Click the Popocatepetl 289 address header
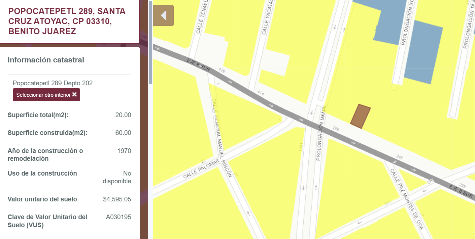The width and height of the screenshot is (475, 239). click(67, 21)
